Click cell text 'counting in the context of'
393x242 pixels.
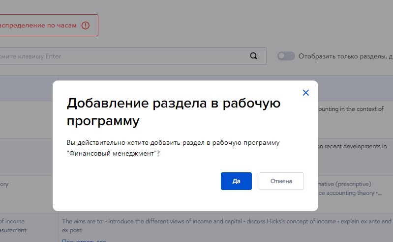pos(351,109)
